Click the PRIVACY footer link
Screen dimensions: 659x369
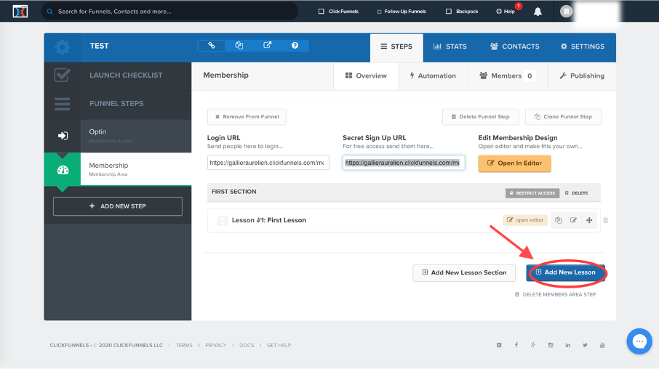216,346
